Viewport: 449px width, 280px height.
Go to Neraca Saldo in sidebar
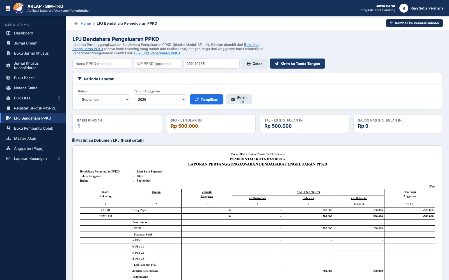coord(33,88)
